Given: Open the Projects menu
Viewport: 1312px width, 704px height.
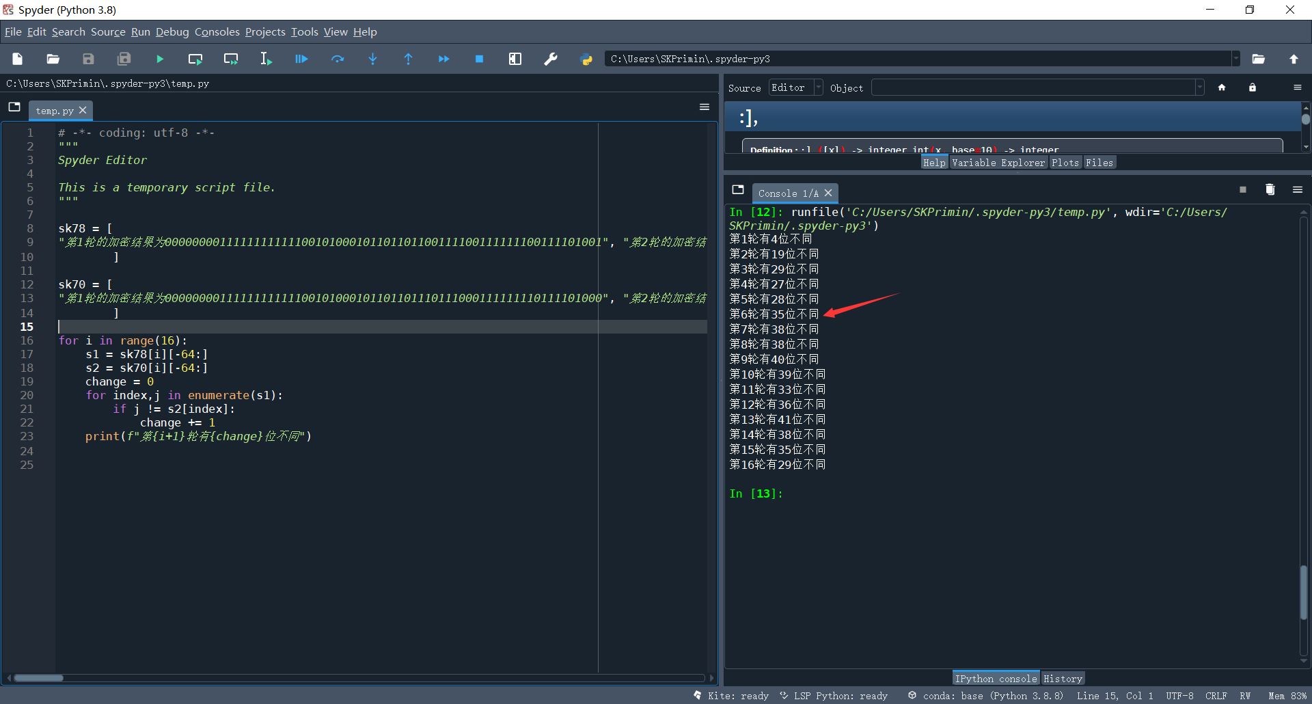Looking at the screenshot, I should tap(265, 31).
